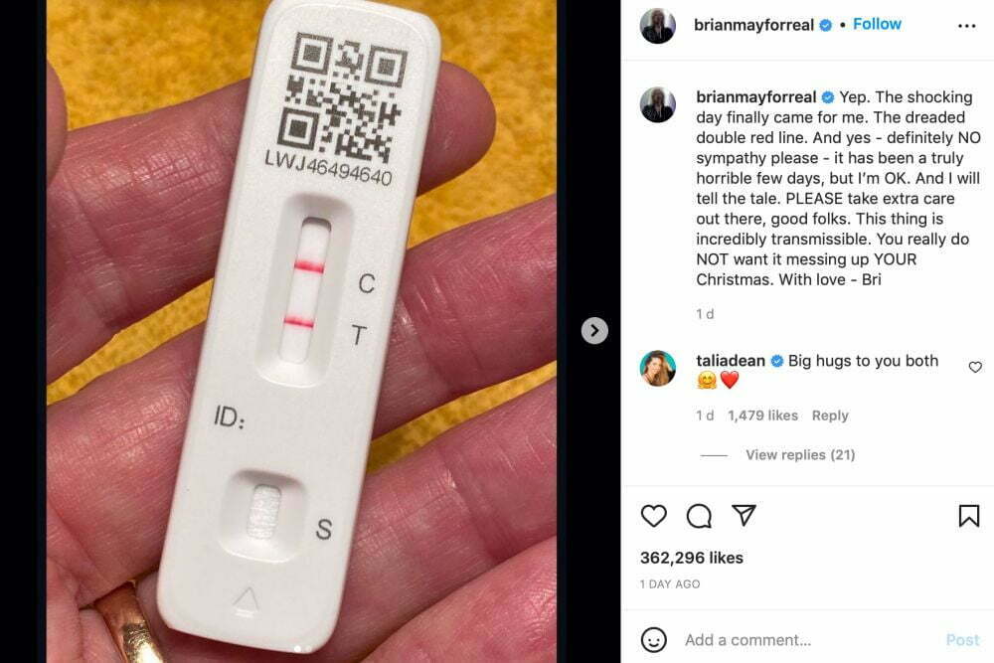View 1,479 likes on comment
The image size is (994, 663).
tap(762, 415)
